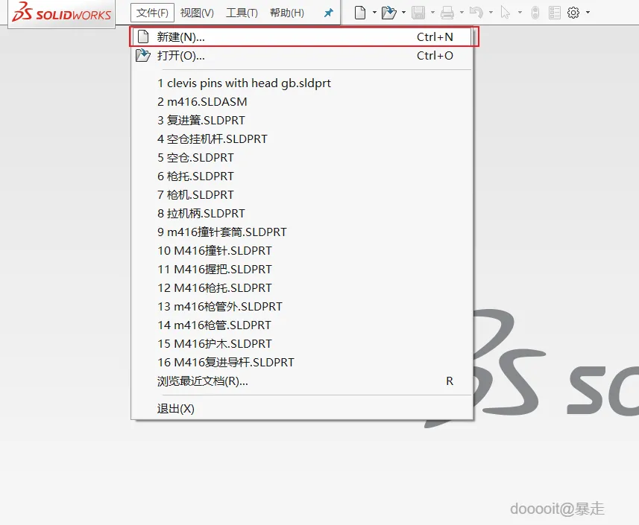This screenshot has height=525, width=639.
Task: Open recent file 5 空仓.SLDPRT
Action: pos(302,158)
